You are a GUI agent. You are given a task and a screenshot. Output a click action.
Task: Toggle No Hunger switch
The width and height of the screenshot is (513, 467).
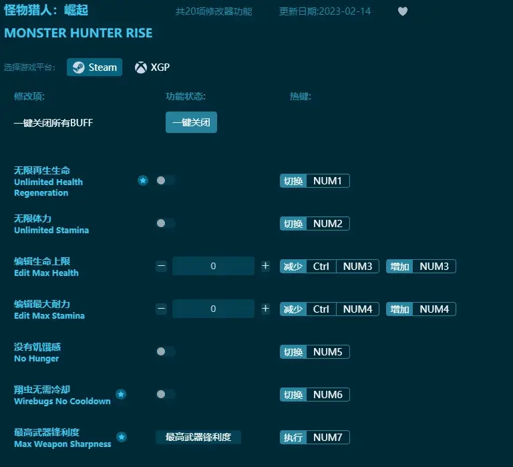click(165, 351)
